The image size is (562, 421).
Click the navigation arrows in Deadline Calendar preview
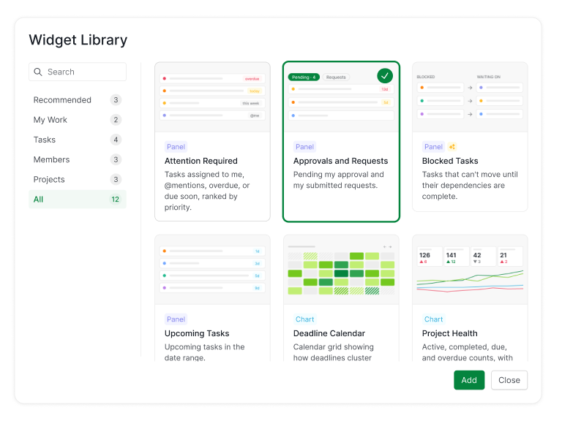[x=387, y=246]
